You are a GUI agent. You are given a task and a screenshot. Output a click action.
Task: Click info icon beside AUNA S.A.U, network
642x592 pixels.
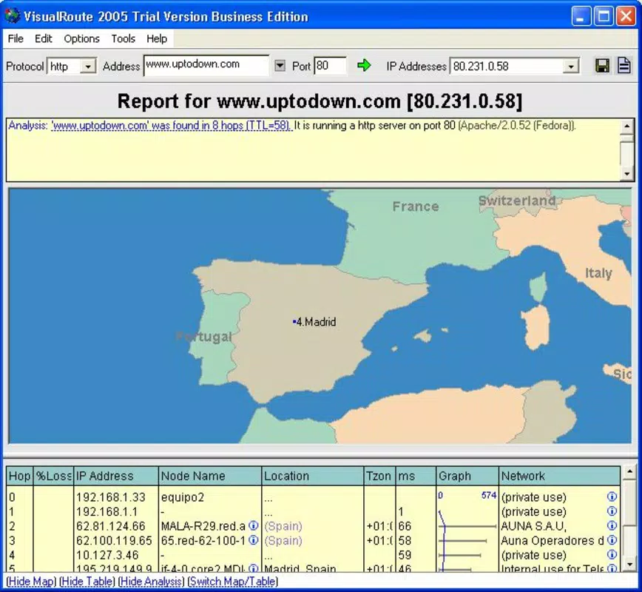pyautogui.click(x=612, y=525)
